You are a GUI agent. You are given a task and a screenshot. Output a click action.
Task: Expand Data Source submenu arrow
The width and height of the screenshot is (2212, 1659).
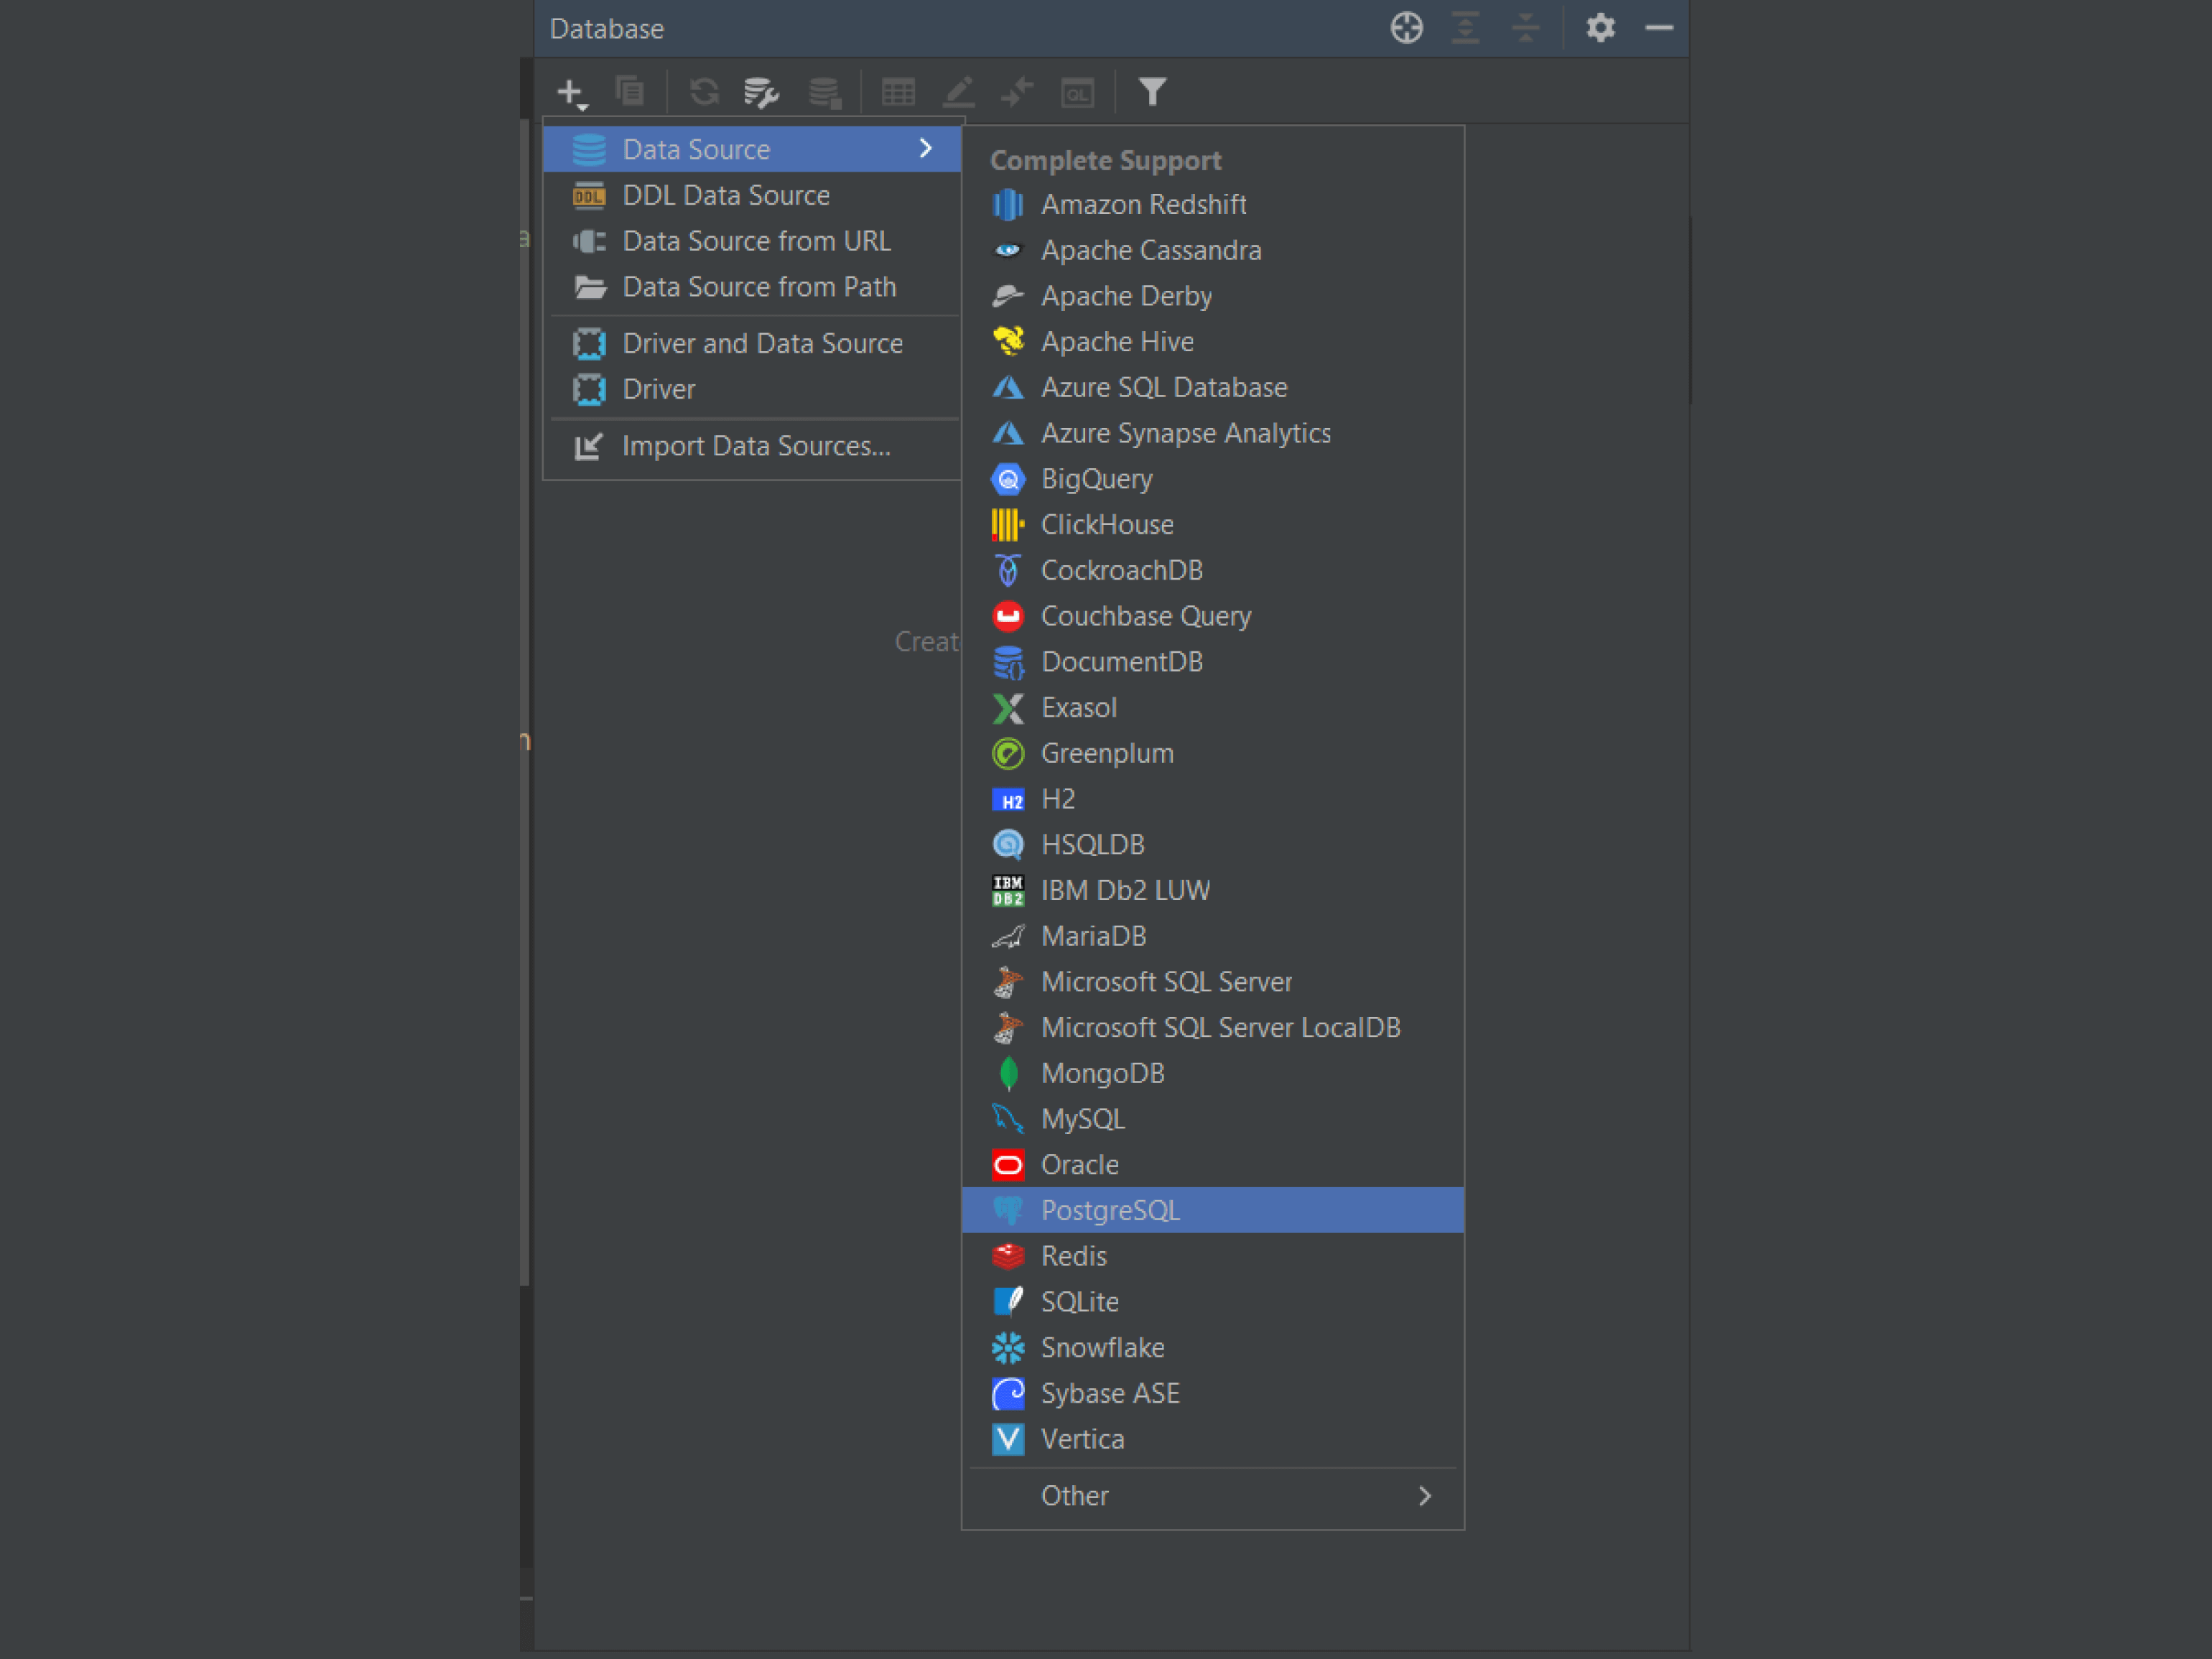pos(926,149)
